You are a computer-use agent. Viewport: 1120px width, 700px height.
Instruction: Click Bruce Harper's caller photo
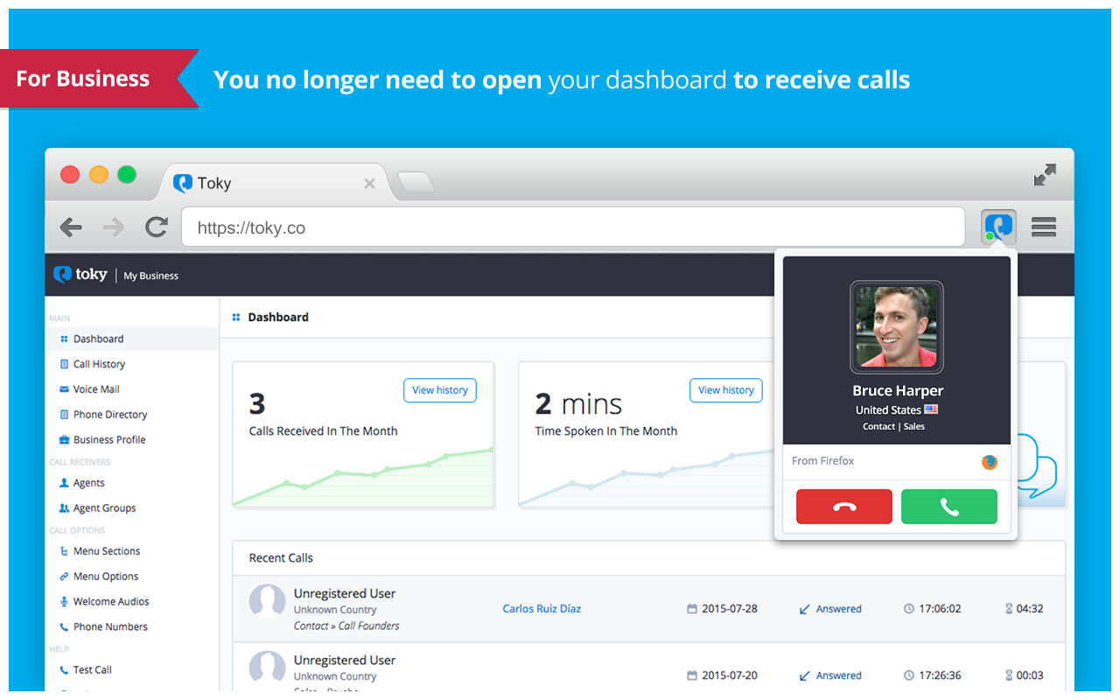pyautogui.click(x=897, y=327)
